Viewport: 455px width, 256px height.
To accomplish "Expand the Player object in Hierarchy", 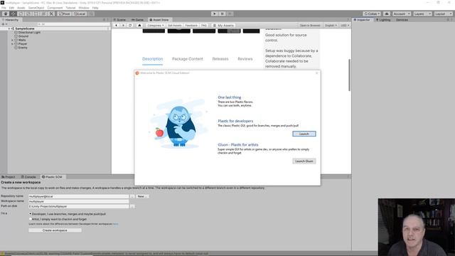I will pyautogui.click(x=12, y=44).
